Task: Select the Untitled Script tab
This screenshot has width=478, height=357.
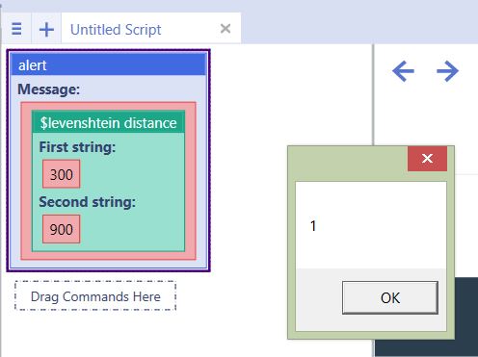Action: [x=116, y=30]
